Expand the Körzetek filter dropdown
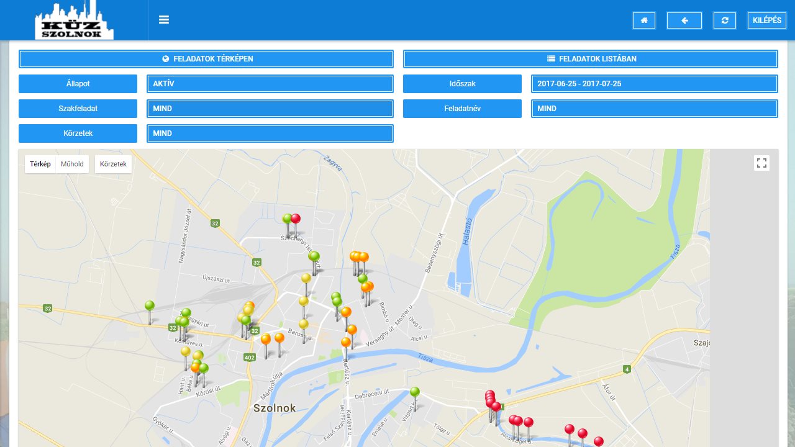 [x=270, y=133]
